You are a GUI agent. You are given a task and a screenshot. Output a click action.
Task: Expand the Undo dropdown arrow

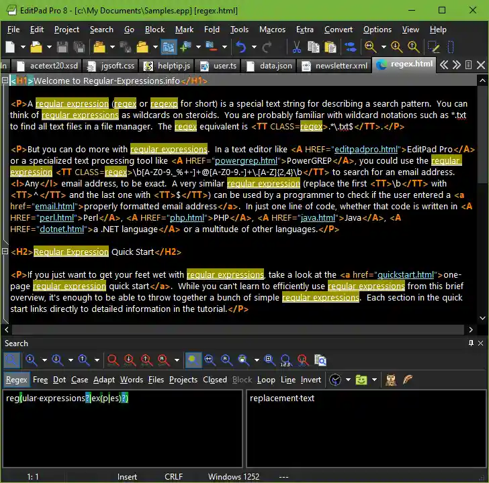coord(254,47)
